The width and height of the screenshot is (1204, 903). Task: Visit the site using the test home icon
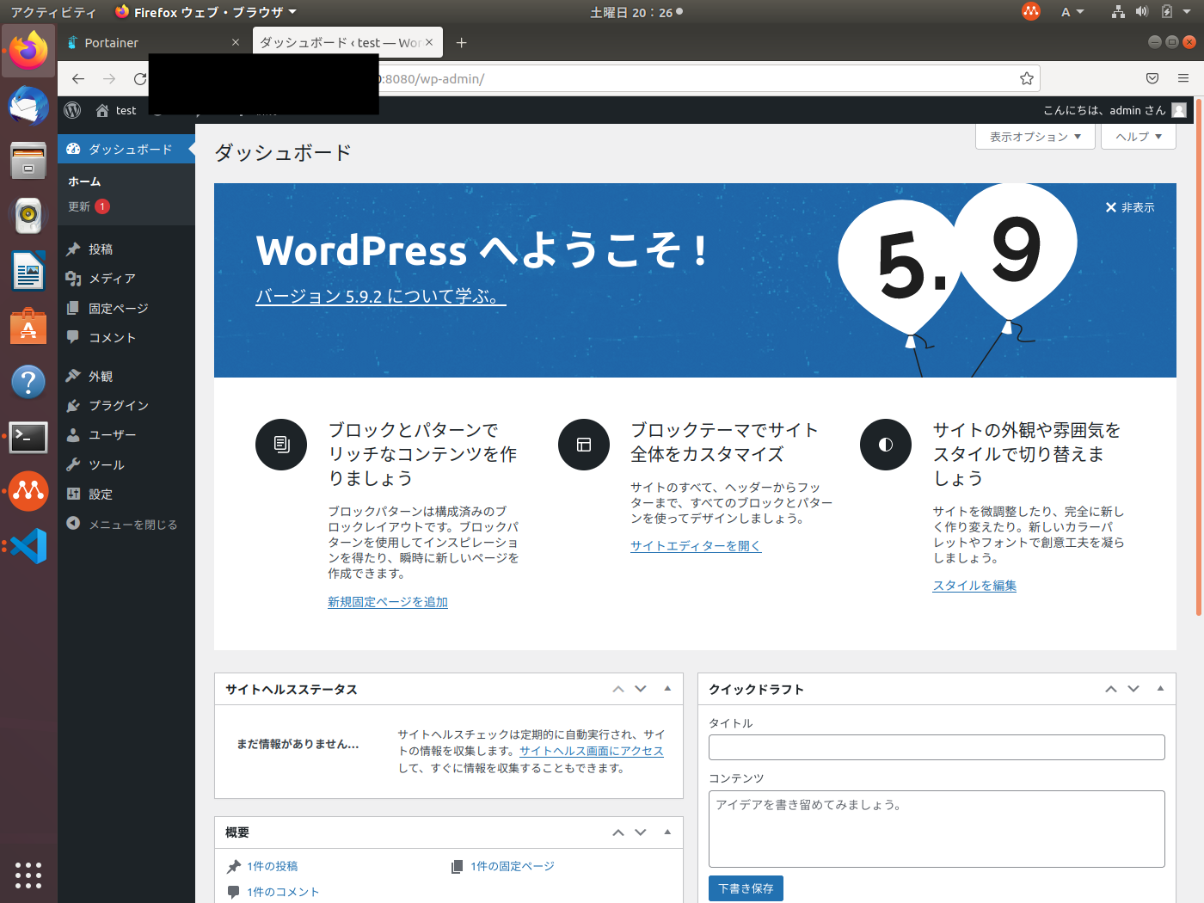coord(103,109)
